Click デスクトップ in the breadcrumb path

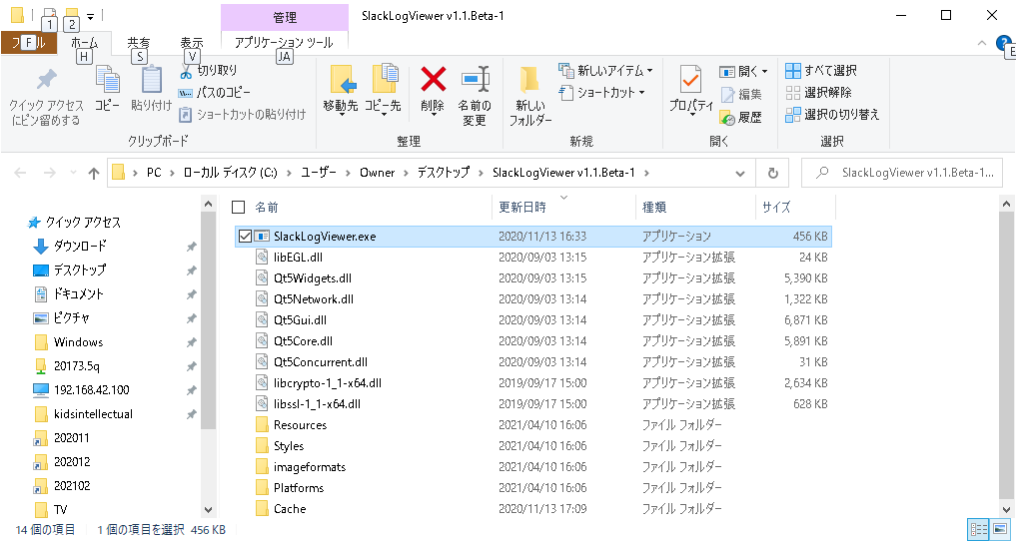443,173
